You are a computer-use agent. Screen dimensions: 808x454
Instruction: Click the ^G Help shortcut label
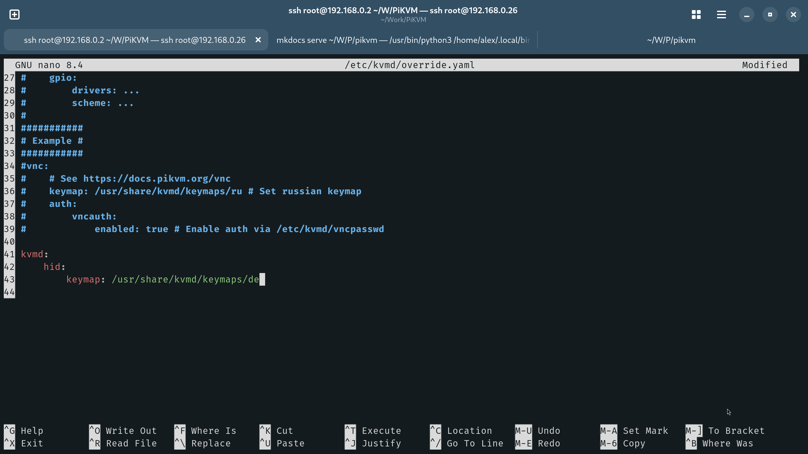point(32,431)
